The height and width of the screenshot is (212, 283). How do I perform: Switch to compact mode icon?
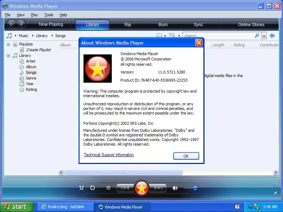[275, 193]
